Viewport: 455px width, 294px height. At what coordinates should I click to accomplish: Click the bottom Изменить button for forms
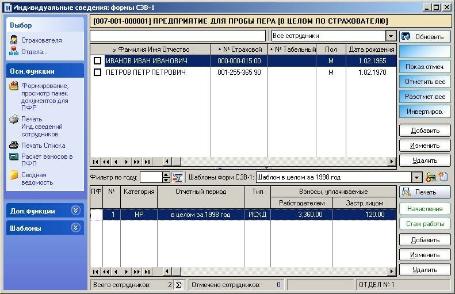pyautogui.click(x=425, y=255)
